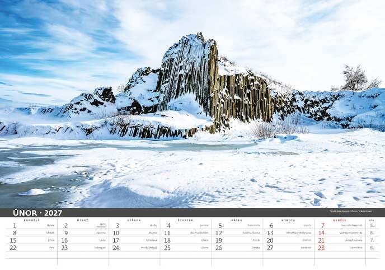Click week number 5 in right column
This screenshot has height=270, width=385.
point(372,226)
